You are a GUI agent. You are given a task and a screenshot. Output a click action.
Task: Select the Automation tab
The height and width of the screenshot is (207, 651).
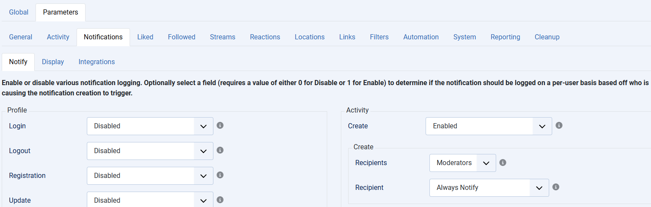421,37
